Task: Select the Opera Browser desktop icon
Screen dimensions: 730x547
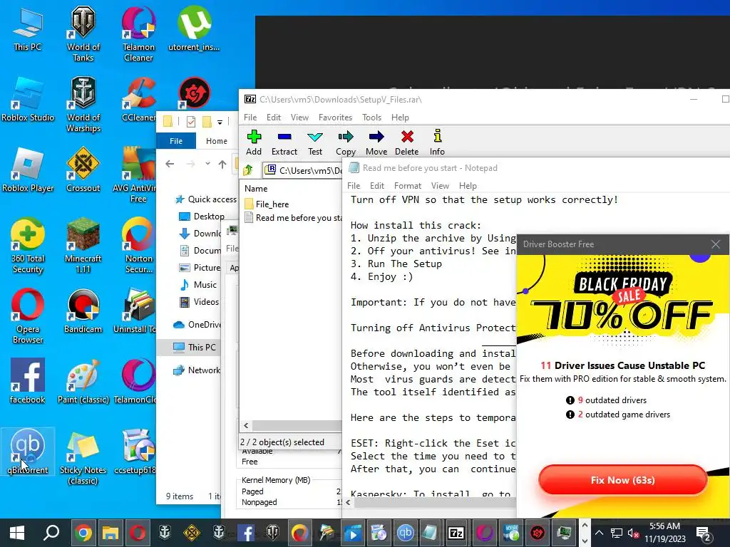Action: click(x=28, y=316)
